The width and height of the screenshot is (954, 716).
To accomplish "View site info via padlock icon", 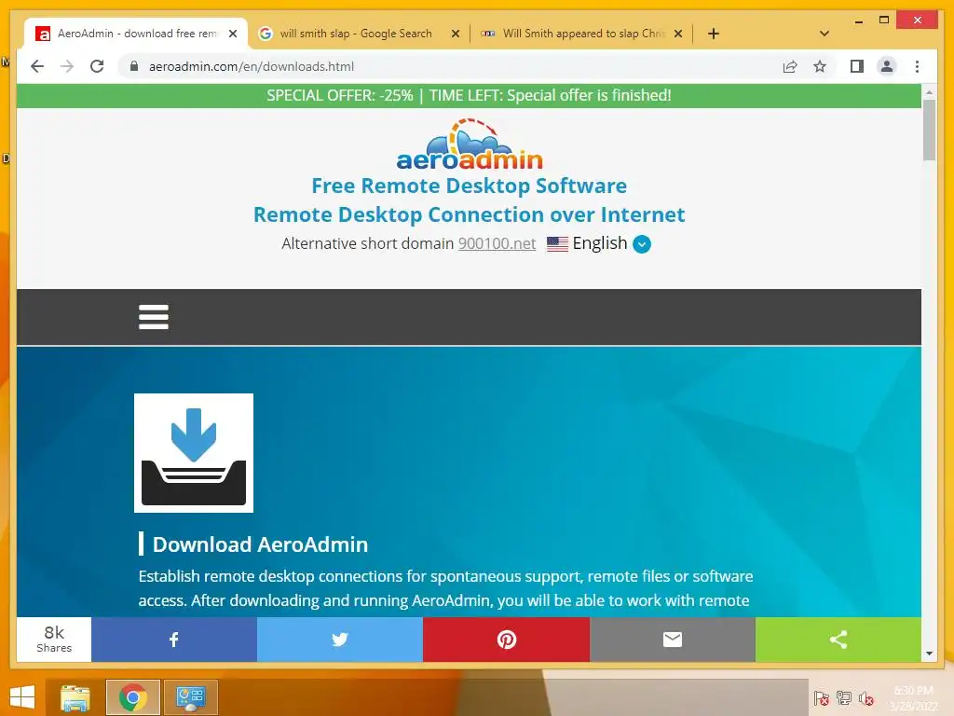I will [x=134, y=66].
